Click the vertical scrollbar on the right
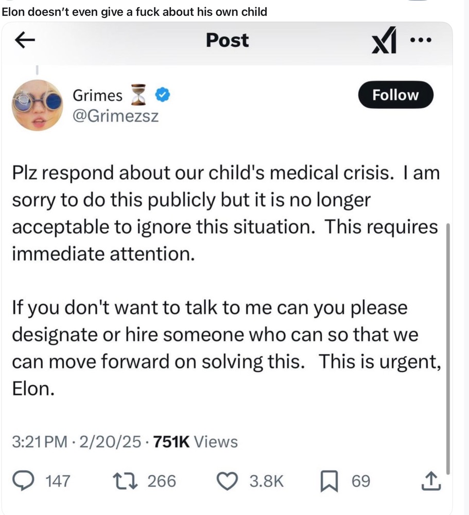 coord(448,350)
